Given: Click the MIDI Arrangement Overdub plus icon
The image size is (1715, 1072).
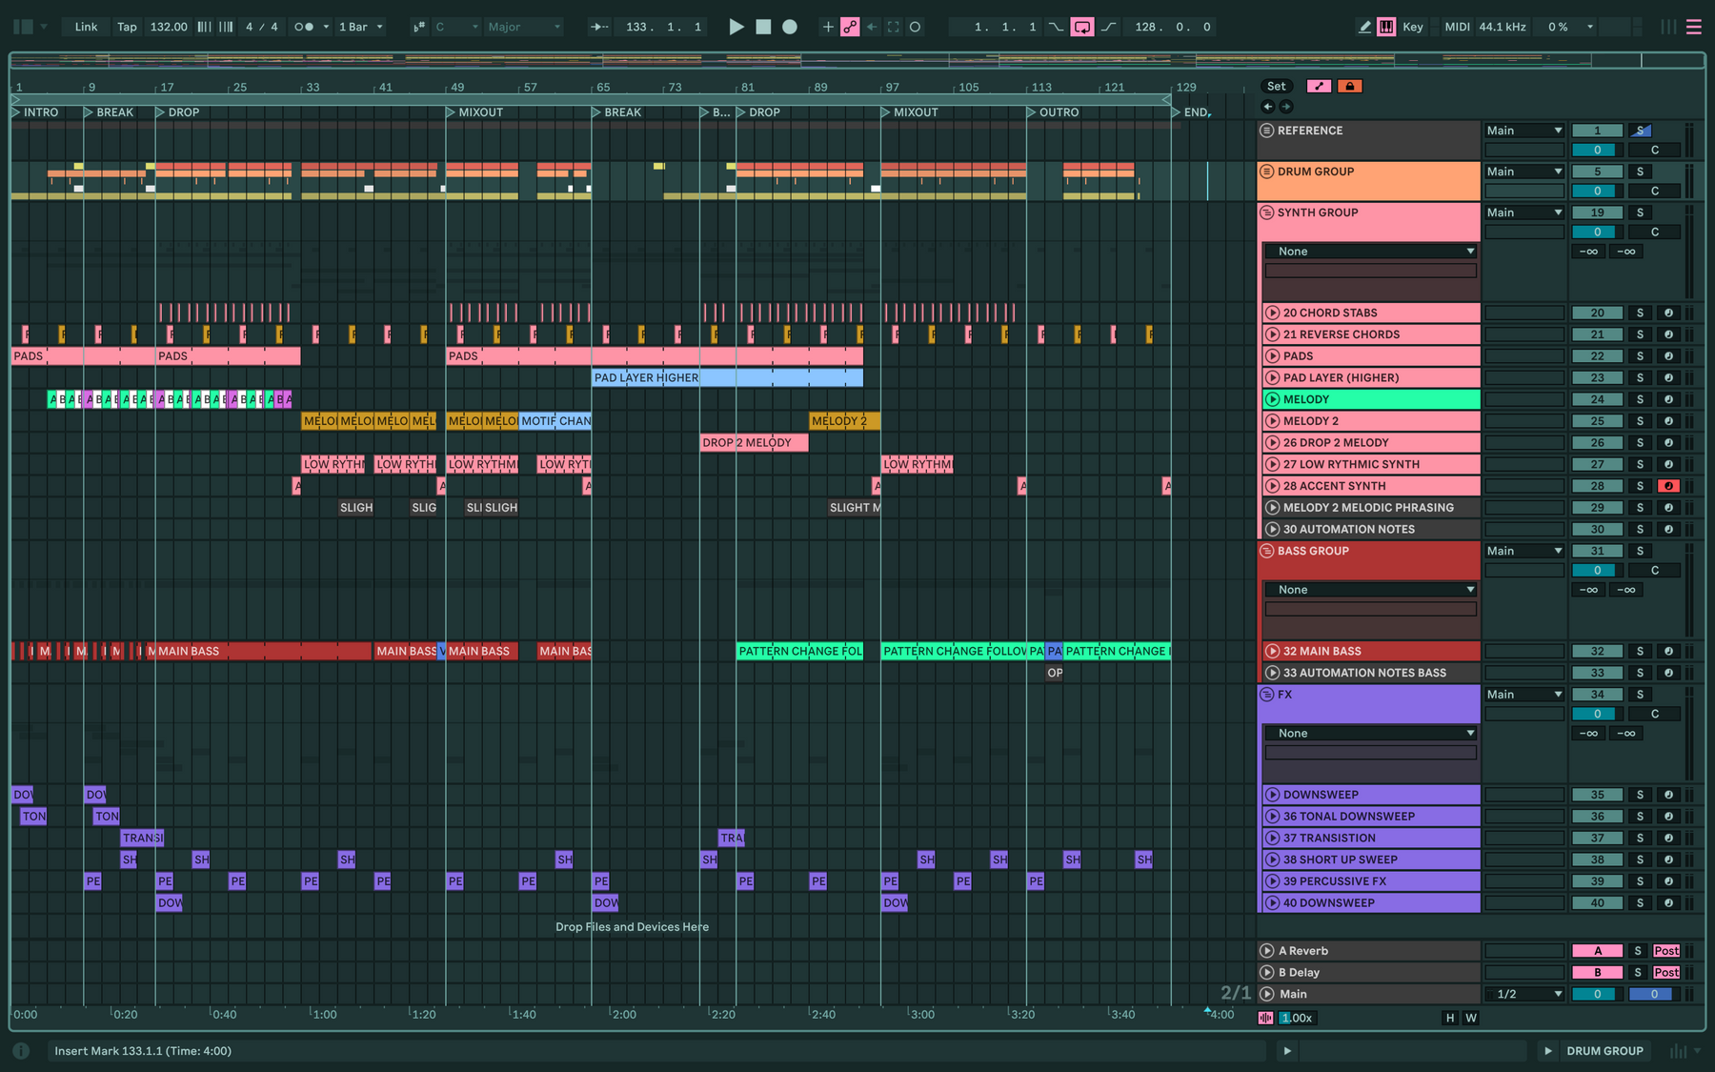Looking at the screenshot, I should coord(827,27).
